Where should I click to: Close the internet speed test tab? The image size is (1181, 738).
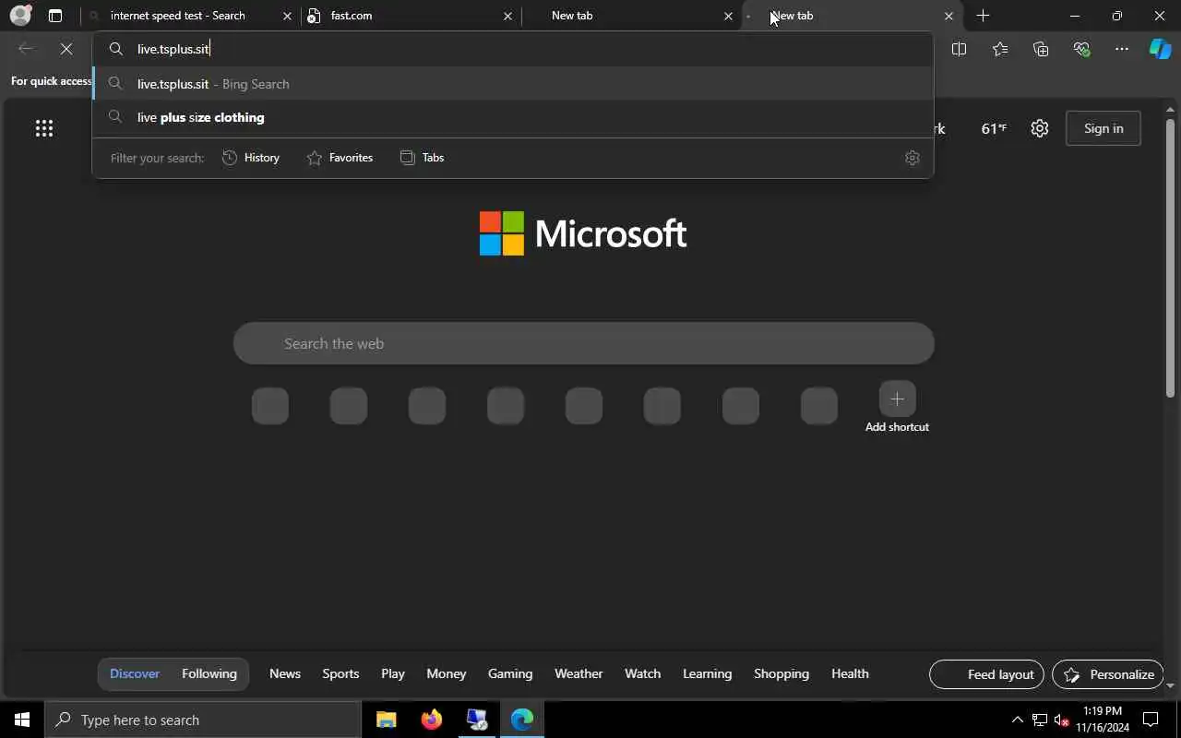pos(287,16)
